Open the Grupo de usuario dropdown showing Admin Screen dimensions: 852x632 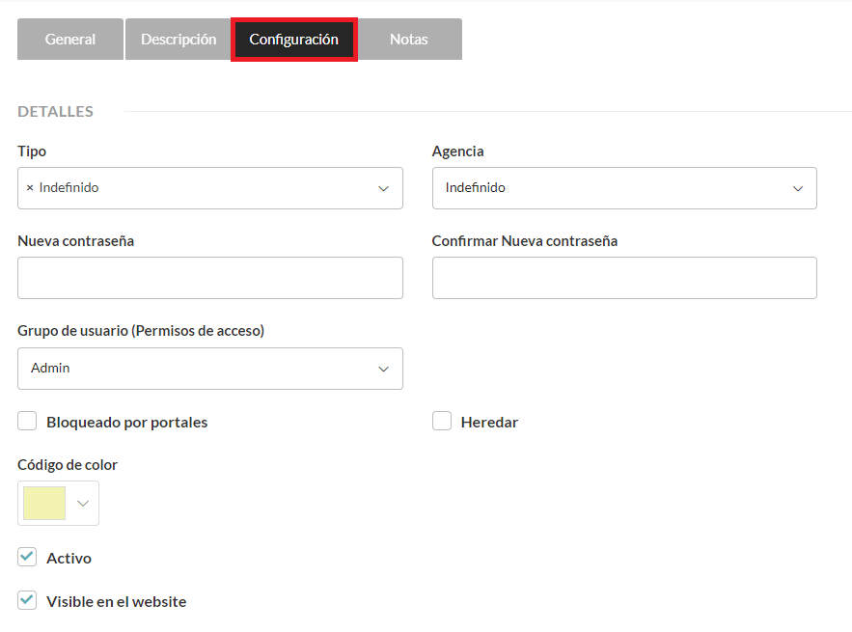point(210,369)
